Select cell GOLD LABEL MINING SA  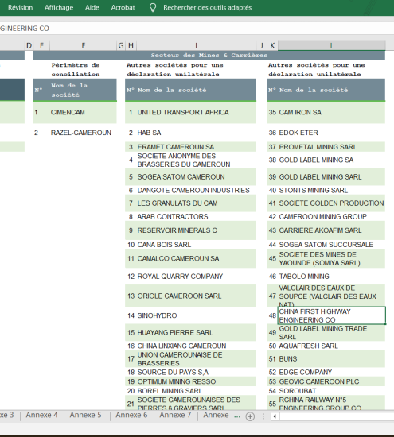click(x=332, y=160)
